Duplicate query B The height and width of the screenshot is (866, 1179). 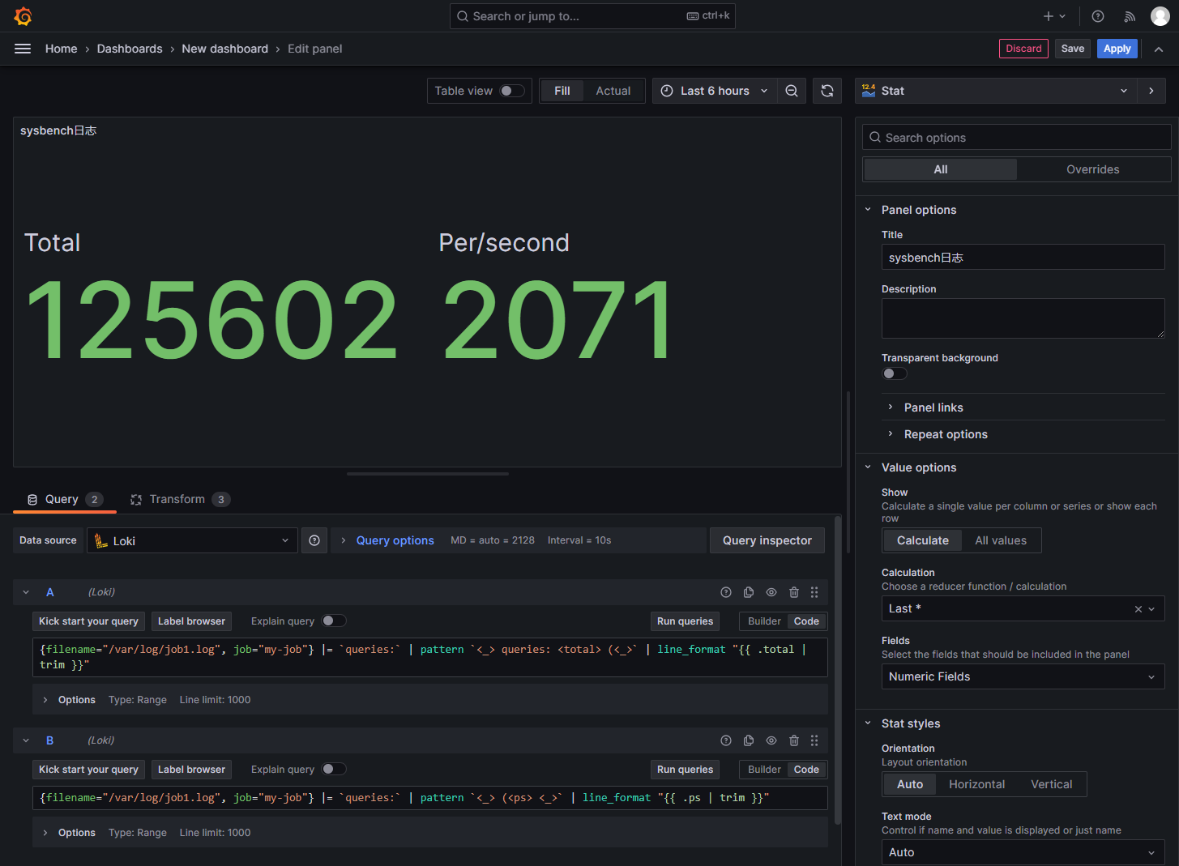click(749, 740)
